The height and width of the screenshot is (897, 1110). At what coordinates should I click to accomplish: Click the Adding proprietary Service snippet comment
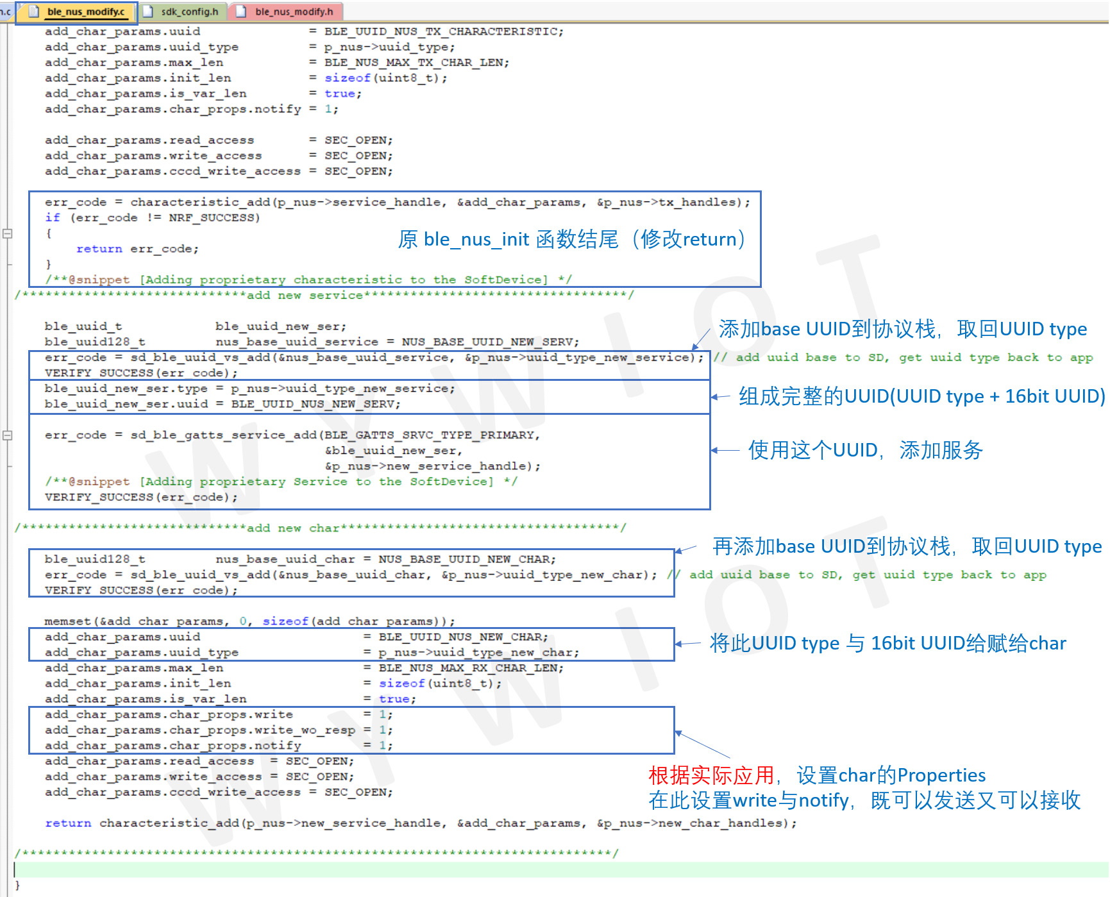(281, 482)
